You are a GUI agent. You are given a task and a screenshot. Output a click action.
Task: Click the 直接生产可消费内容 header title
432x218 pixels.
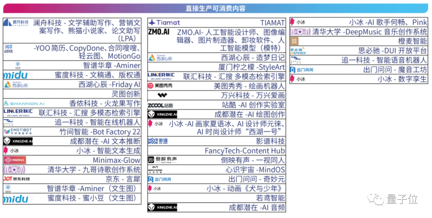click(x=216, y=8)
